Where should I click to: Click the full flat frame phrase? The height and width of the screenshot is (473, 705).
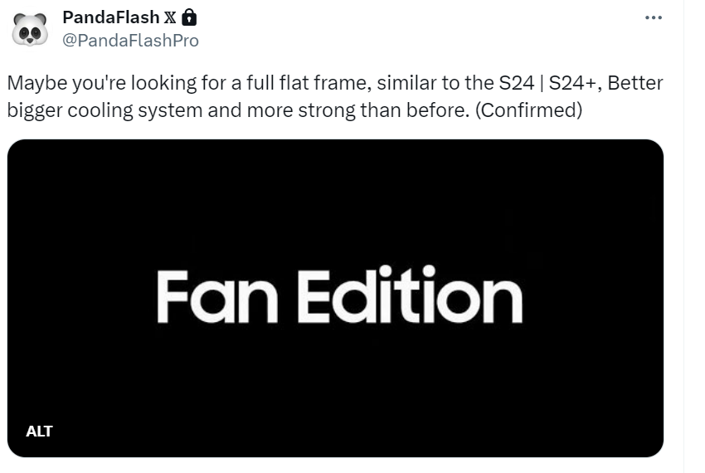coord(307,83)
